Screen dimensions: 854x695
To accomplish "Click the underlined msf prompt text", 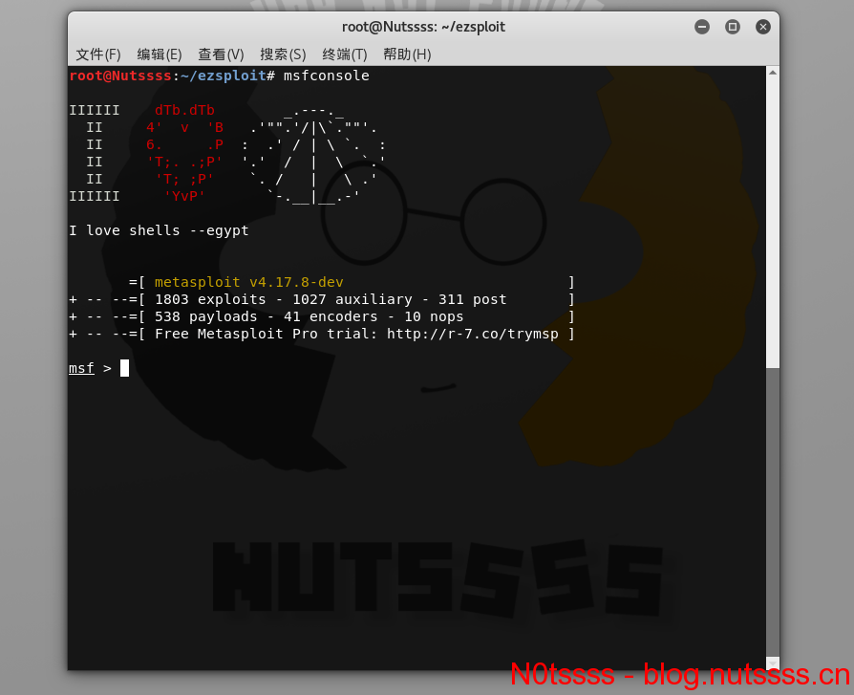I will click(81, 368).
